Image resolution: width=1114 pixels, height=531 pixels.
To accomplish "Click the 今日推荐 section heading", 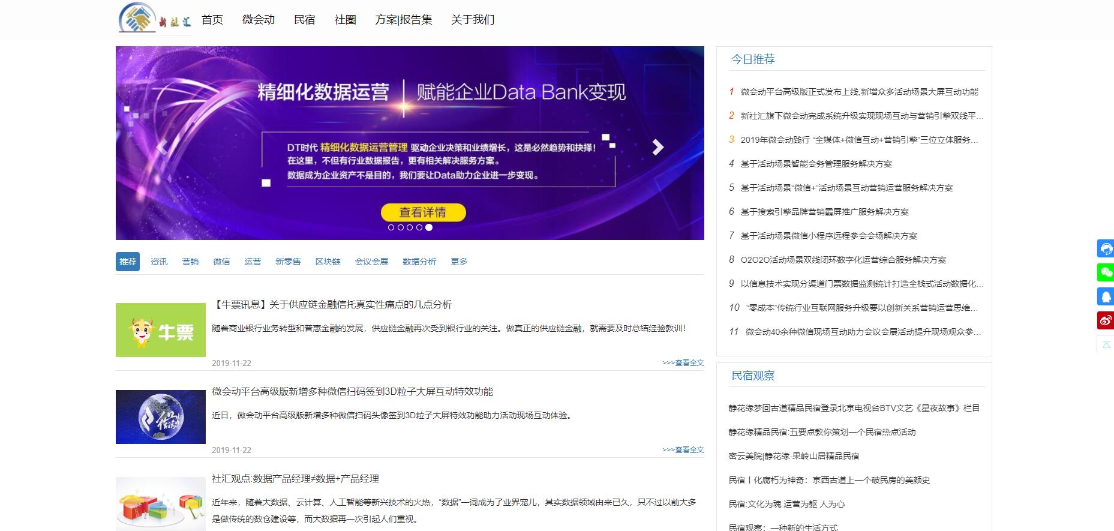I will pos(753,59).
